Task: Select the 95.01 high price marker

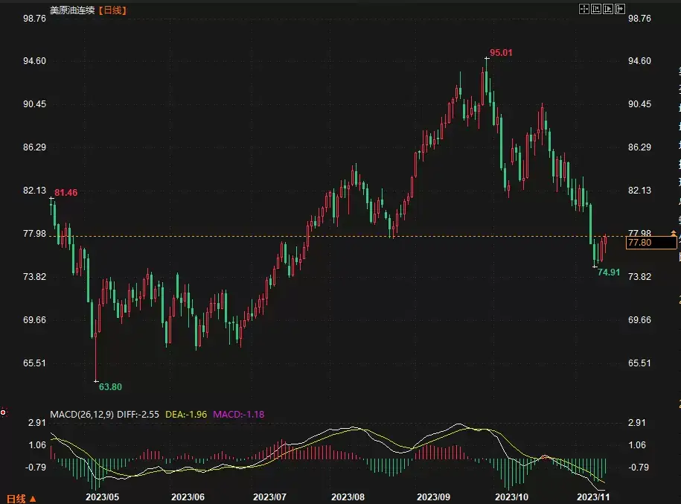Action: (x=501, y=53)
